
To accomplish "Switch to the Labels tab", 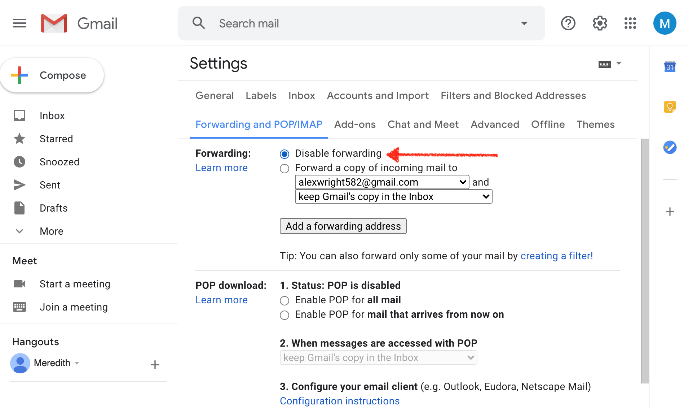I will click(x=261, y=95).
